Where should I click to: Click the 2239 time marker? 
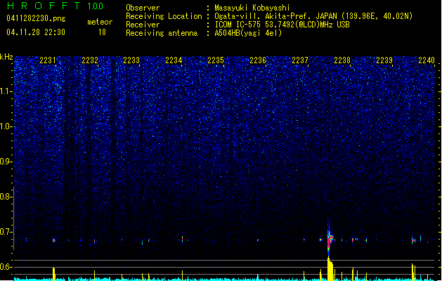tap(384, 60)
